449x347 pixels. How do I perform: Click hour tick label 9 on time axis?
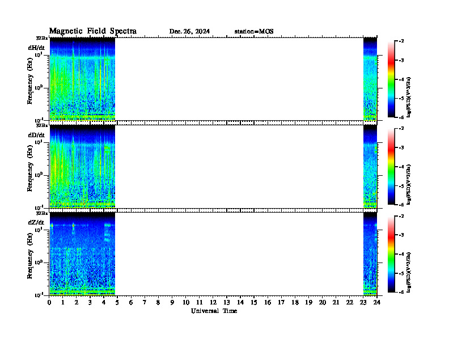click(172, 302)
